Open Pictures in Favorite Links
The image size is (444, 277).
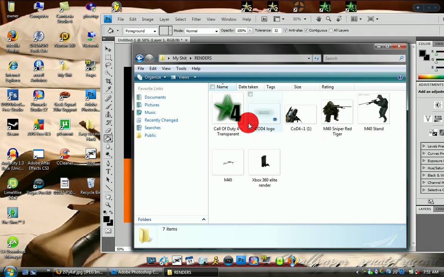coord(152,105)
